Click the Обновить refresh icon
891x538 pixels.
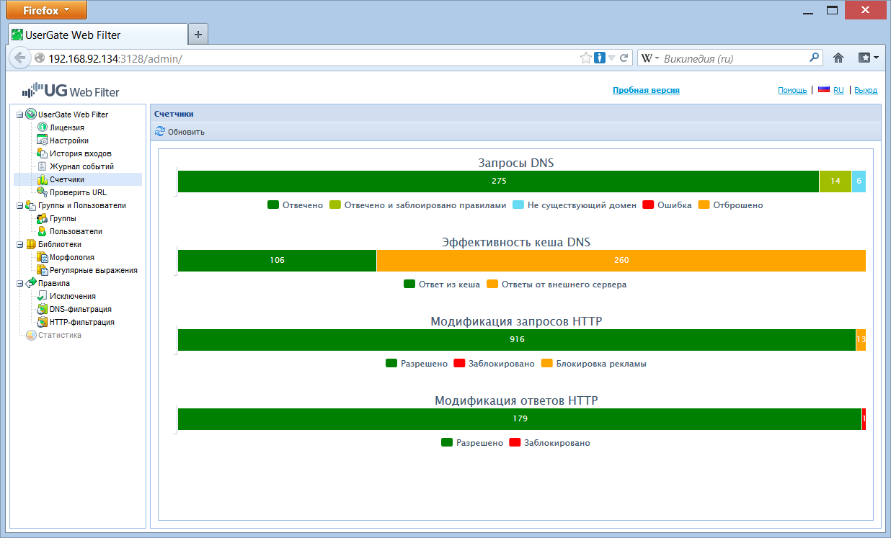[160, 132]
